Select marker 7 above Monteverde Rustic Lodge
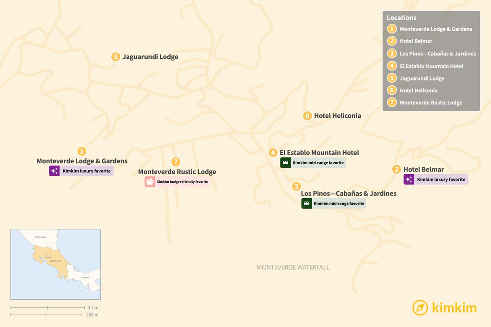 click(x=176, y=162)
